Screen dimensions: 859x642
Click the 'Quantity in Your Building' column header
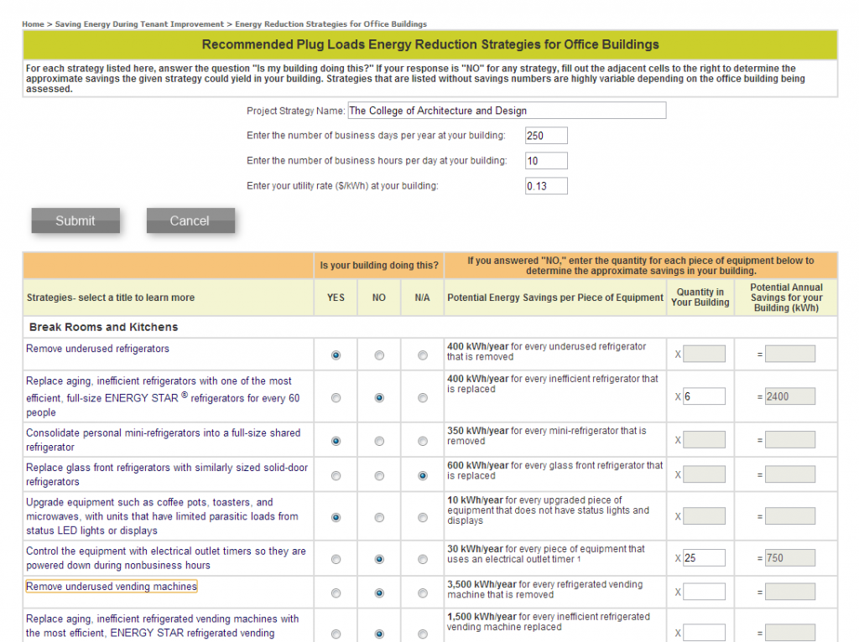click(x=700, y=298)
